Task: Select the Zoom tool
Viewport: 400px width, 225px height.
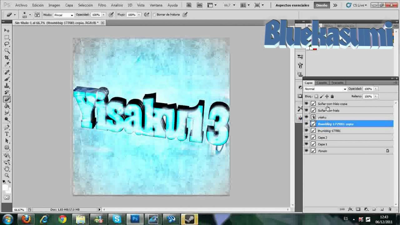Action: (7, 176)
